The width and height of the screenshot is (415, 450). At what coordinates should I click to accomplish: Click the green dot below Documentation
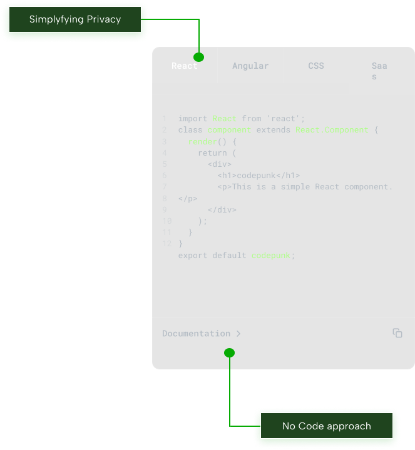pos(229,353)
